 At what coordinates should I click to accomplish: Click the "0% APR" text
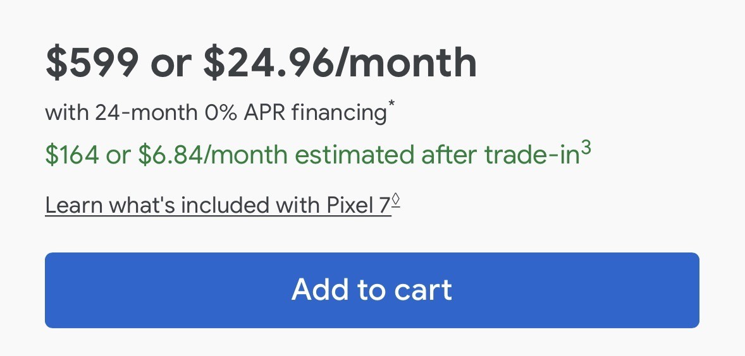242,113
